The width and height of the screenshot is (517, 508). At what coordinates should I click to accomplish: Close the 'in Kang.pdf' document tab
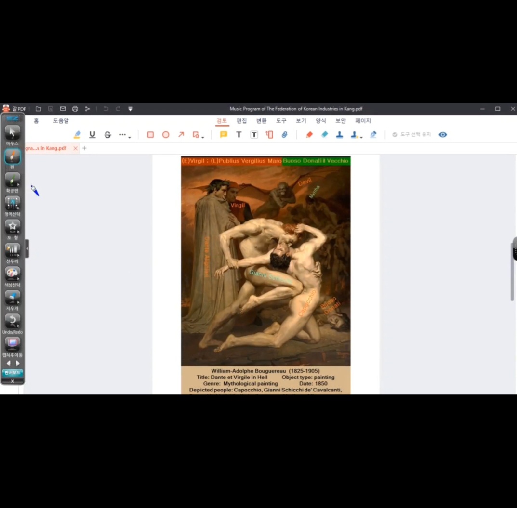[x=76, y=148]
